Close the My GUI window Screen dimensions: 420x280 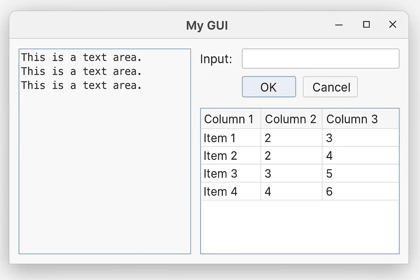tap(392, 25)
